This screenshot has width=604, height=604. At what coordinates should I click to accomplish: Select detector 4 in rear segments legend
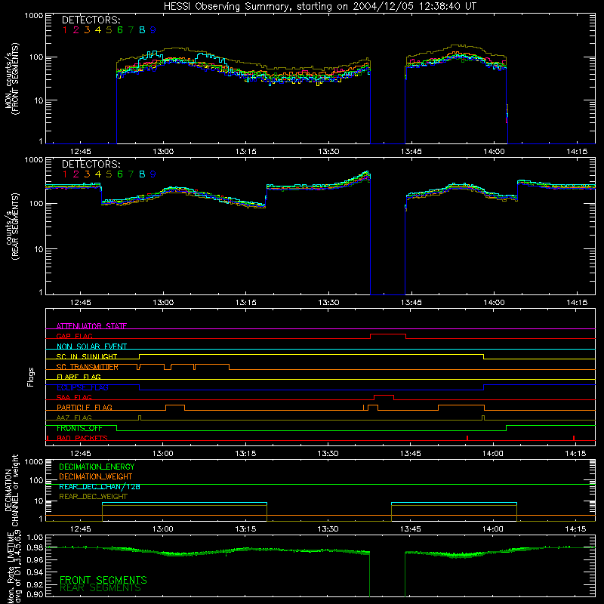click(98, 174)
